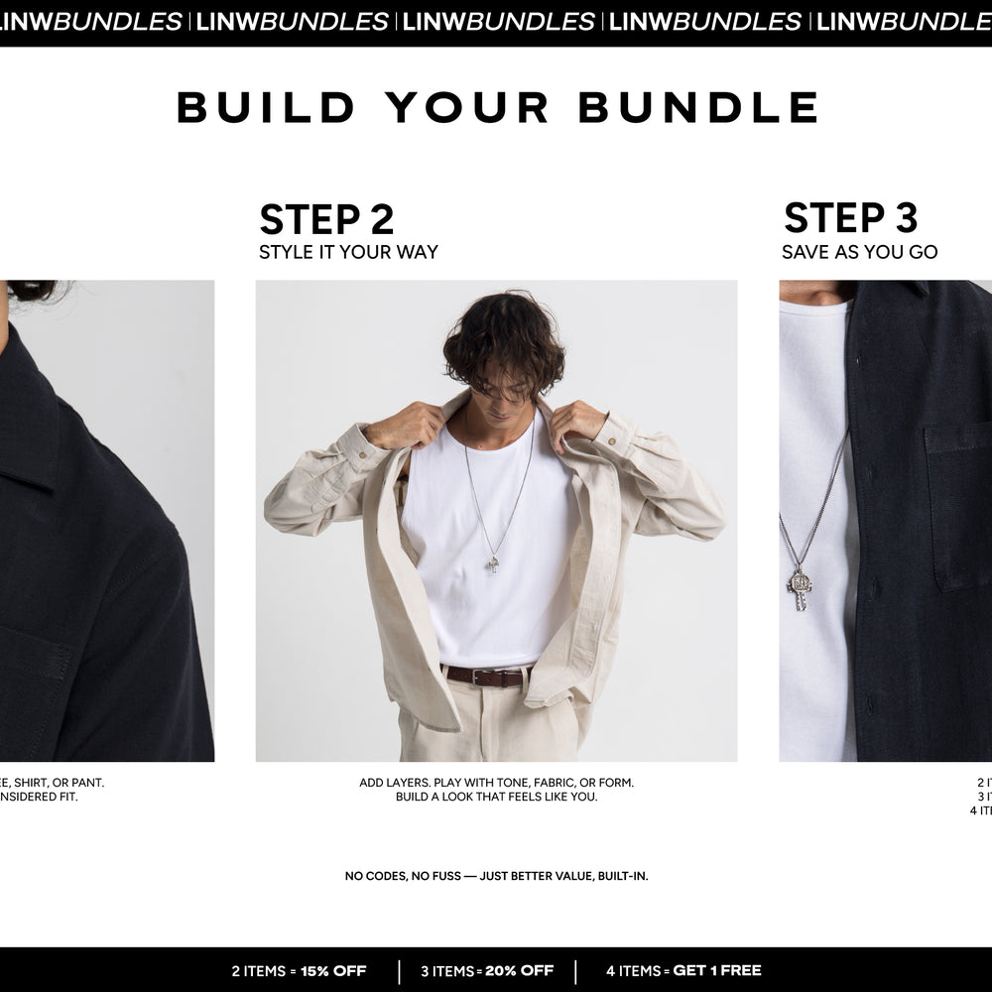The image size is (992, 992).
Task: Click the STEP 2 heading
Action: click(326, 219)
